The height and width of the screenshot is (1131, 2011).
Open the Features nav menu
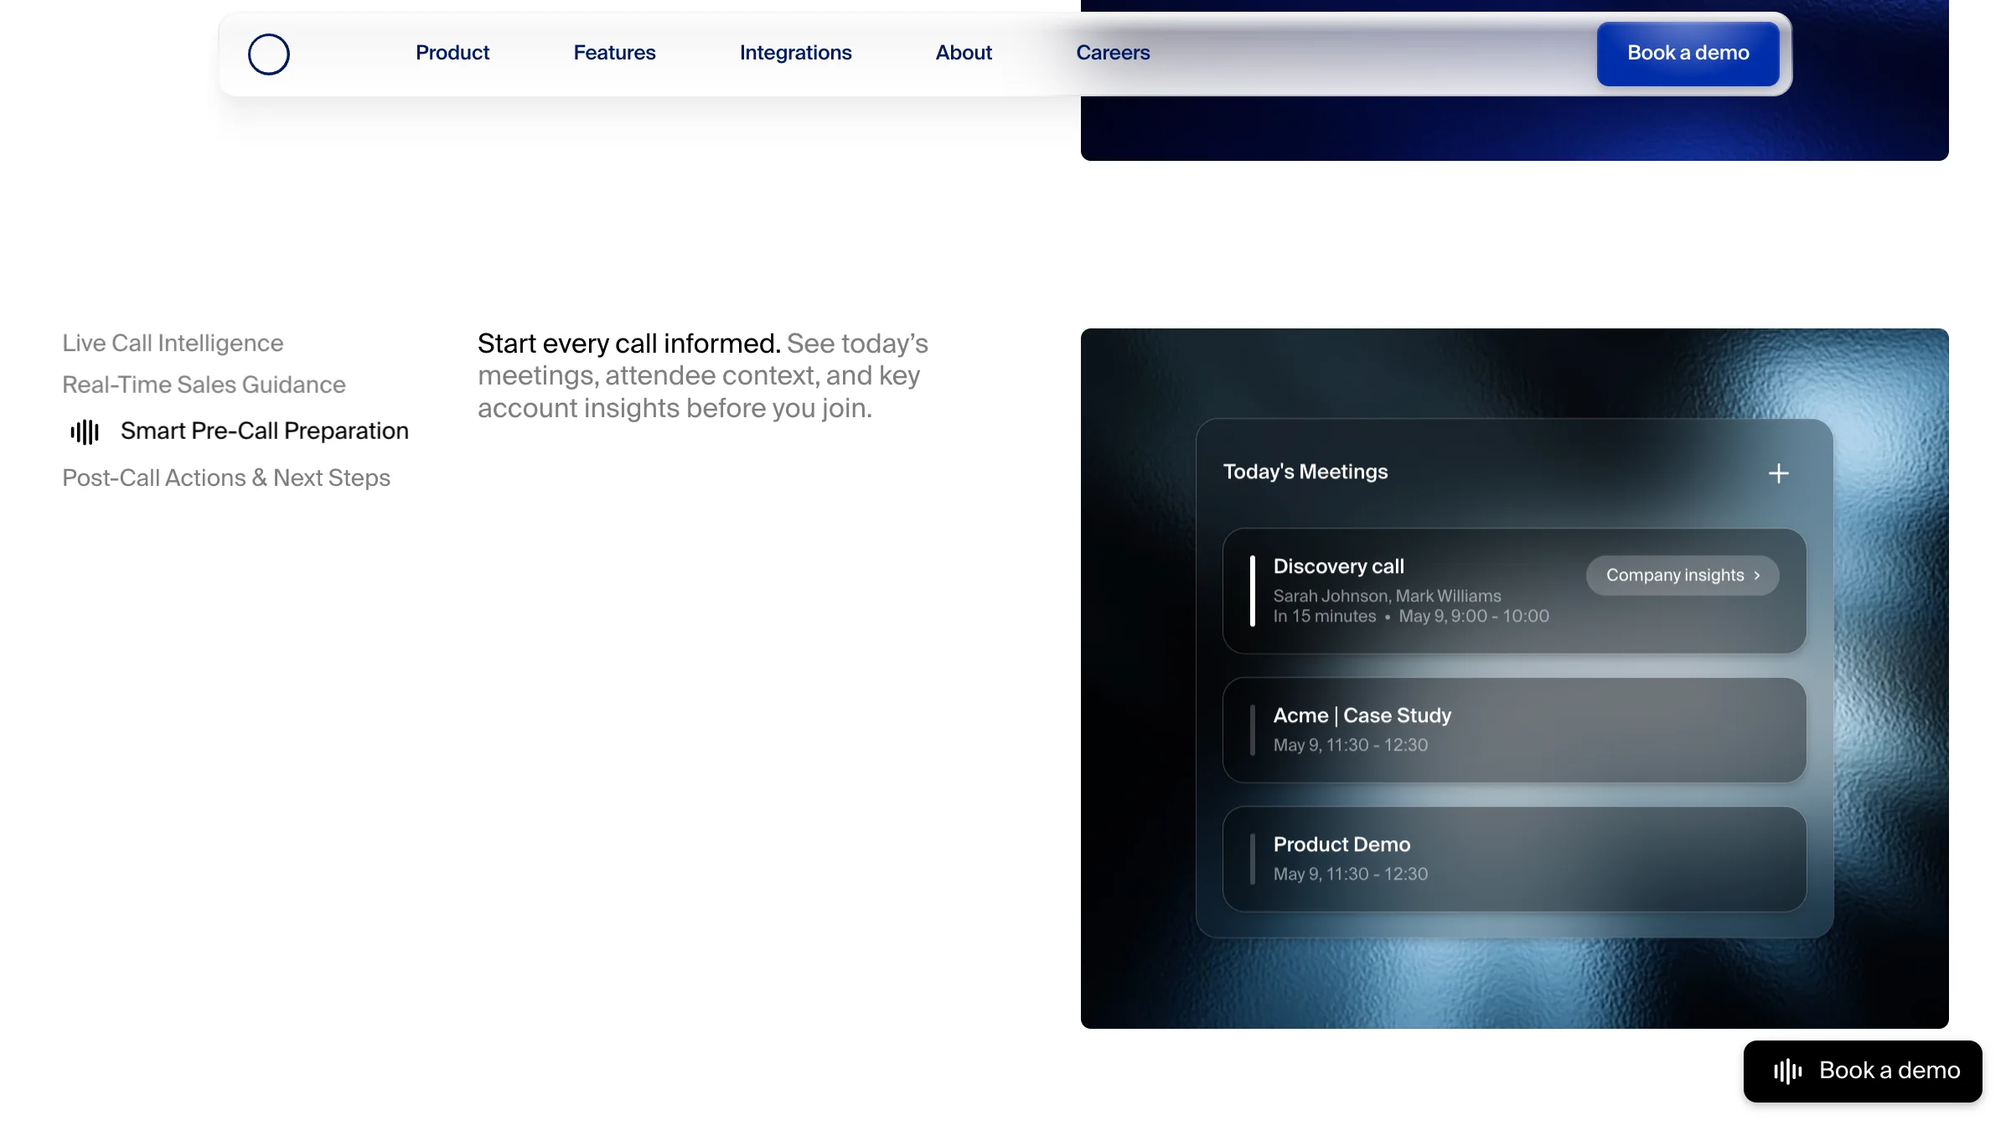(614, 53)
